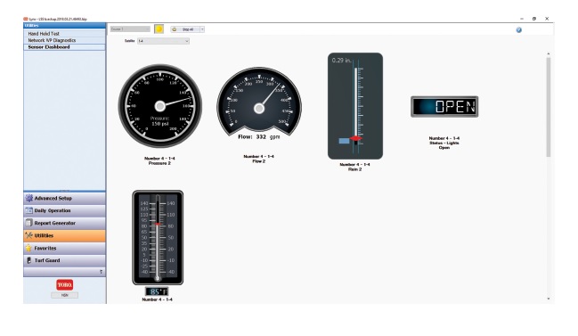Expand the navigation pane overflow chevron
The width and height of the screenshot is (578, 336).
(x=101, y=272)
